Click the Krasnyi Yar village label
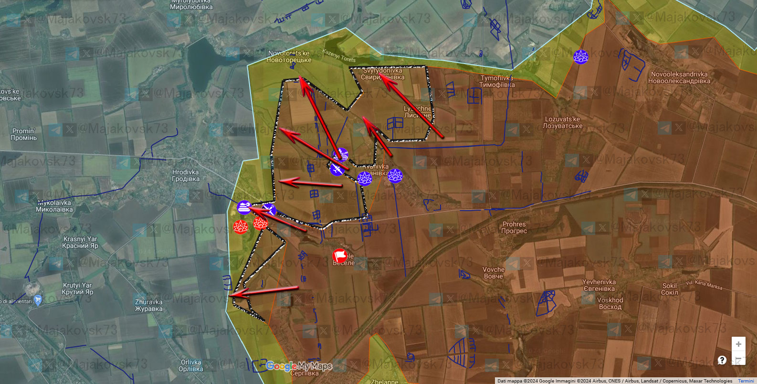Image resolution: width=757 pixels, height=384 pixels. 80,243
